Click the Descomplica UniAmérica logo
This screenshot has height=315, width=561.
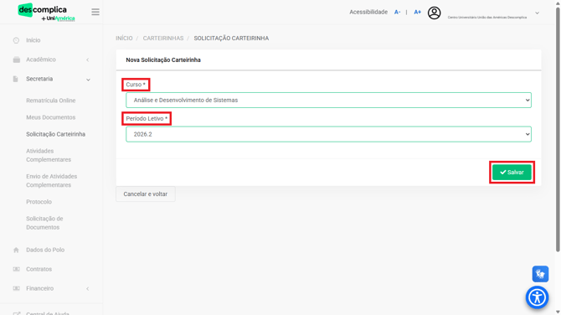[x=47, y=13]
